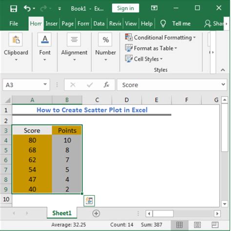Click the Points header cell
The height and width of the screenshot is (231, 231).
[x=67, y=131]
